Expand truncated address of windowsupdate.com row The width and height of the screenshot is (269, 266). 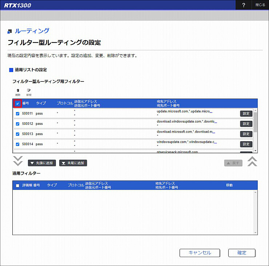(x=216, y=142)
